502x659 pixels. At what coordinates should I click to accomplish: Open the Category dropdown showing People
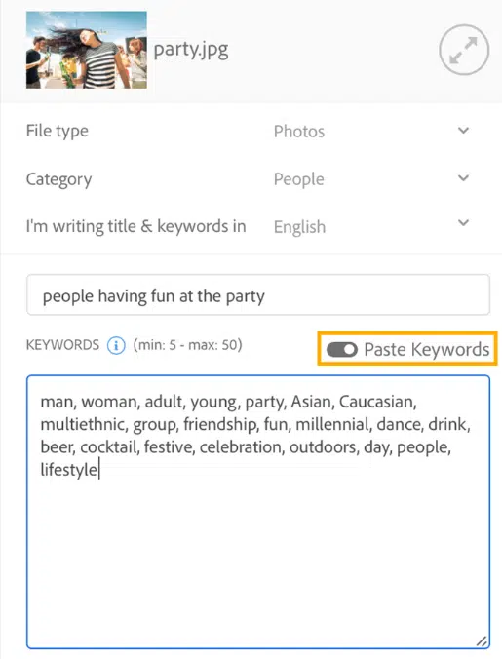[x=371, y=179]
